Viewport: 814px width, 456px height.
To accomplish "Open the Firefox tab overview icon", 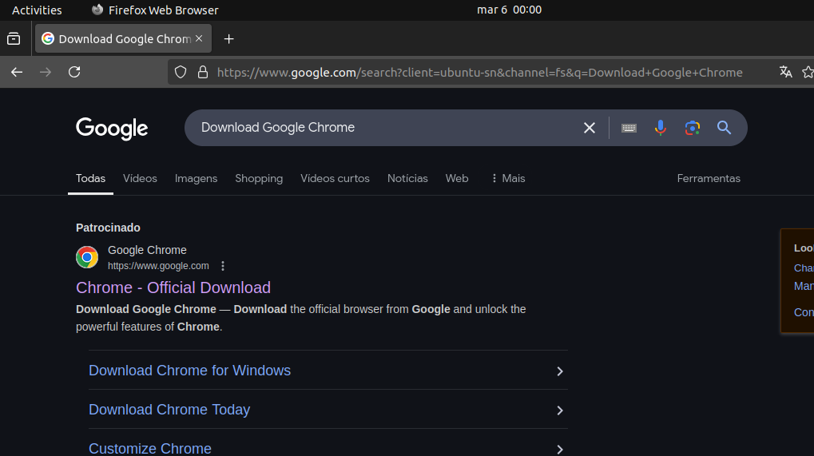I will (x=14, y=38).
